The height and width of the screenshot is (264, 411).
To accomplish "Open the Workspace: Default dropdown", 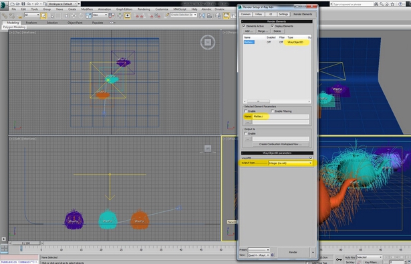I will tap(63, 4).
